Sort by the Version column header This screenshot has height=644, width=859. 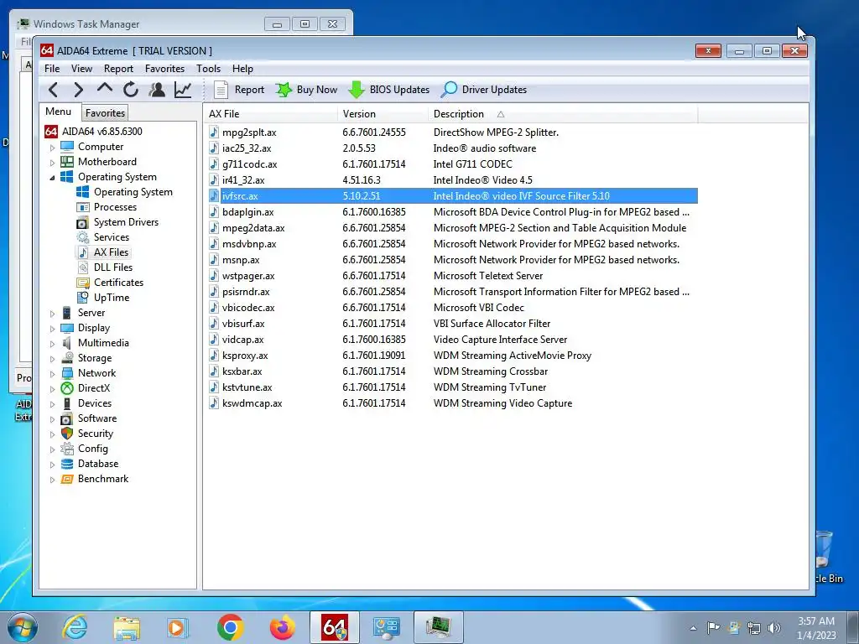pyautogui.click(x=383, y=114)
